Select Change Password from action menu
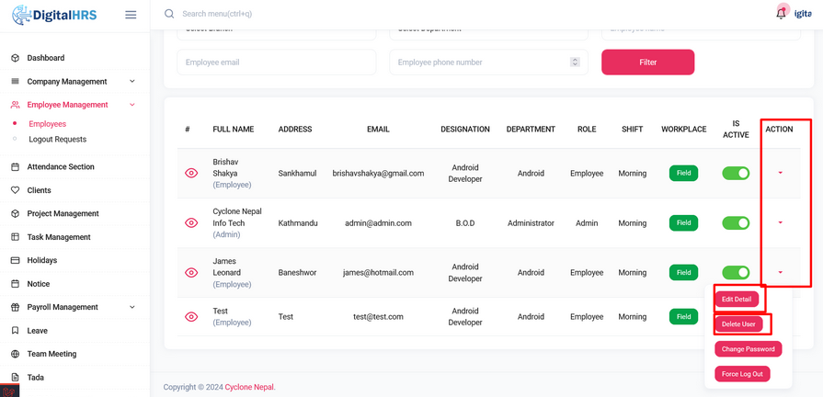This screenshot has width=823, height=397. (x=748, y=349)
